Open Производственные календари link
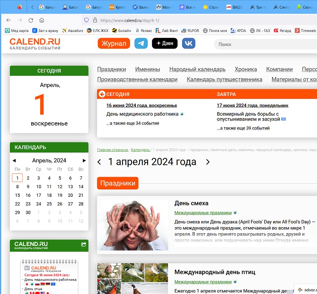 137,79
